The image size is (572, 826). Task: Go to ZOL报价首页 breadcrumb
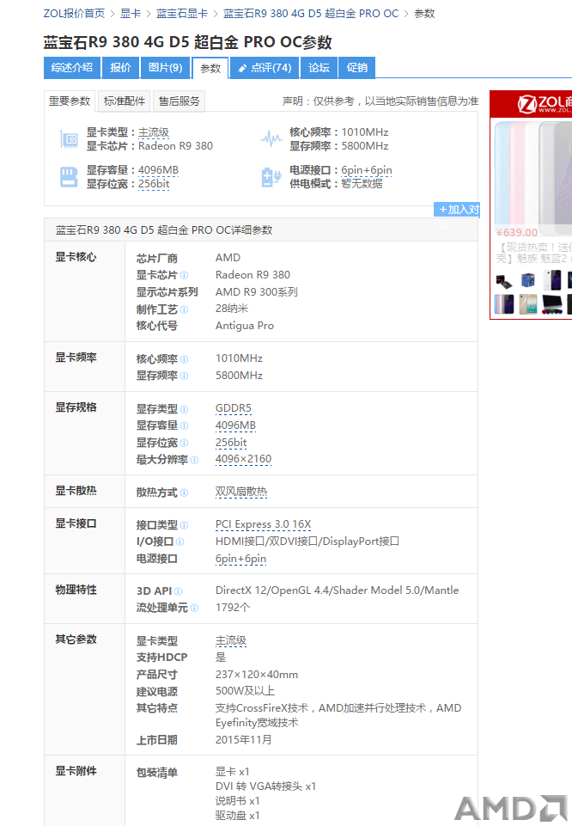tap(74, 14)
